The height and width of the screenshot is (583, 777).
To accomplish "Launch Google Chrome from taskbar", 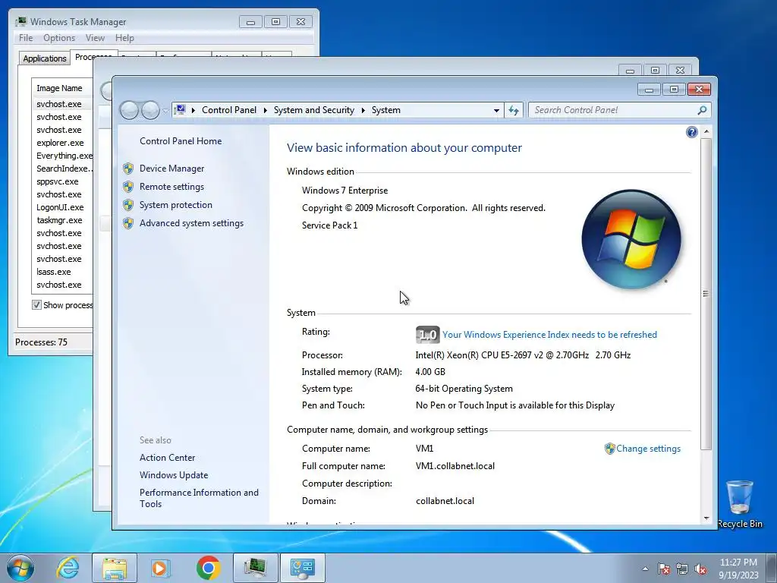I will click(209, 568).
